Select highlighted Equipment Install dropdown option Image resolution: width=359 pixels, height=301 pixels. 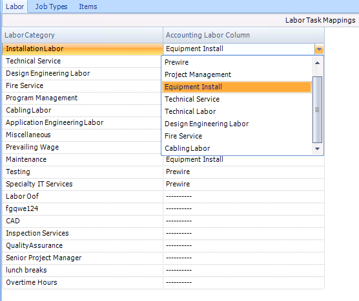pos(237,87)
